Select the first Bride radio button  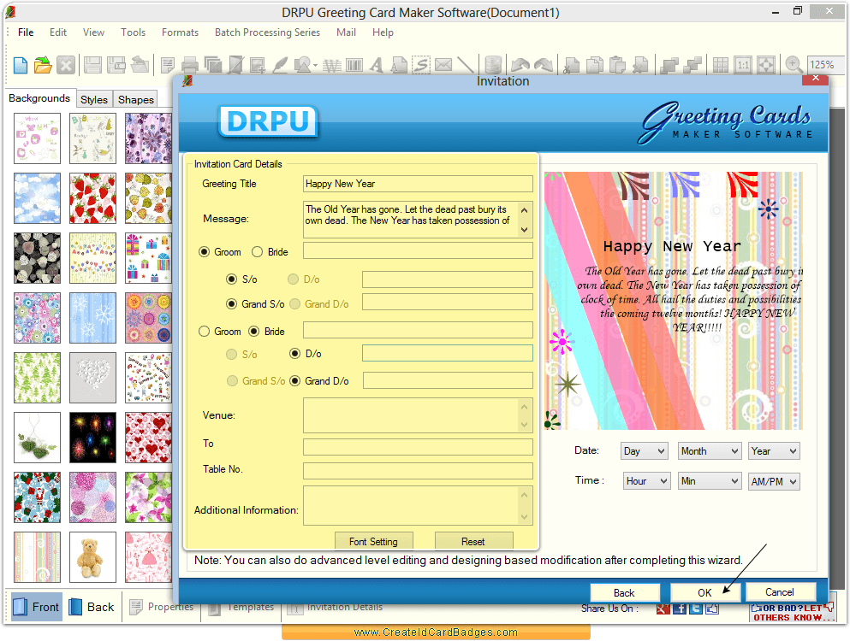258,252
